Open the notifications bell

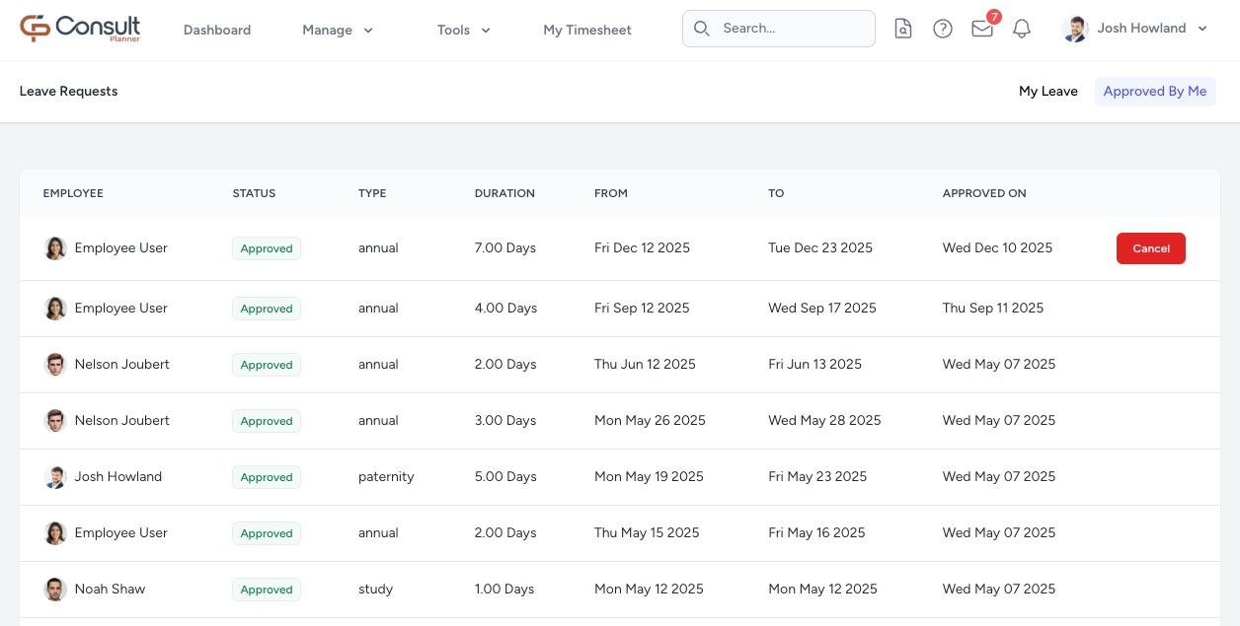click(1022, 30)
